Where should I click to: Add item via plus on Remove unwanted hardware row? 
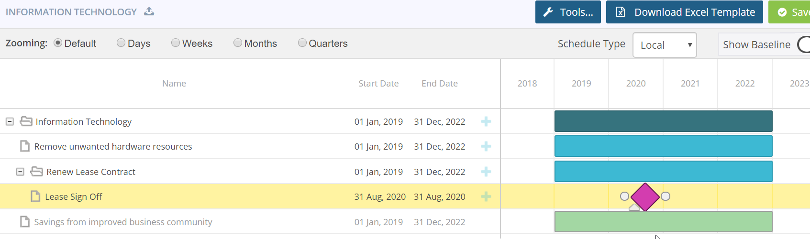tap(486, 146)
